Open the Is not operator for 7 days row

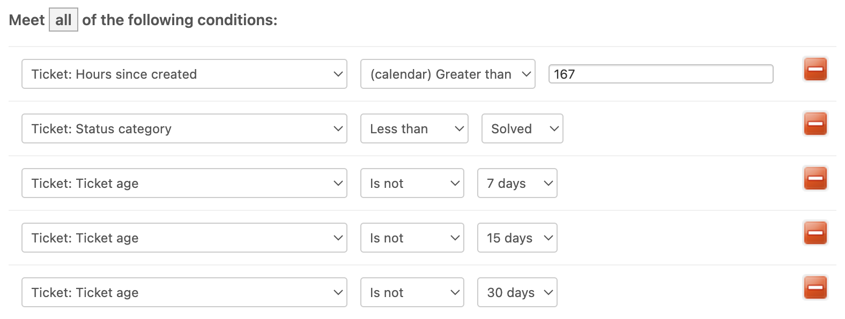coord(412,183)
